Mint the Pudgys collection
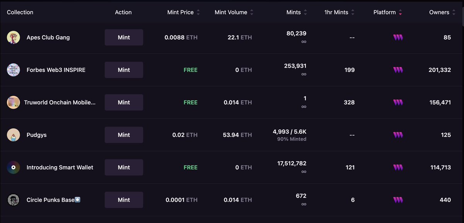This screenshot has width=464, height=223. (x=124, y=135)
